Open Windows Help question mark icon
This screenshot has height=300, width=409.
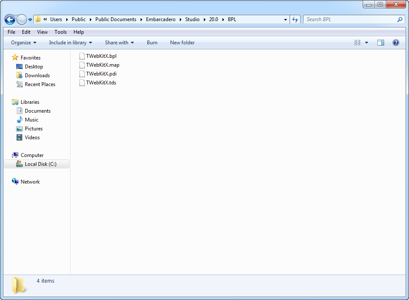coord(395,43)
